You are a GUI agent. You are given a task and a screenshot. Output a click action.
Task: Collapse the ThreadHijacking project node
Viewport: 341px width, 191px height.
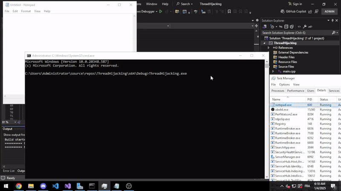(264, 43)
